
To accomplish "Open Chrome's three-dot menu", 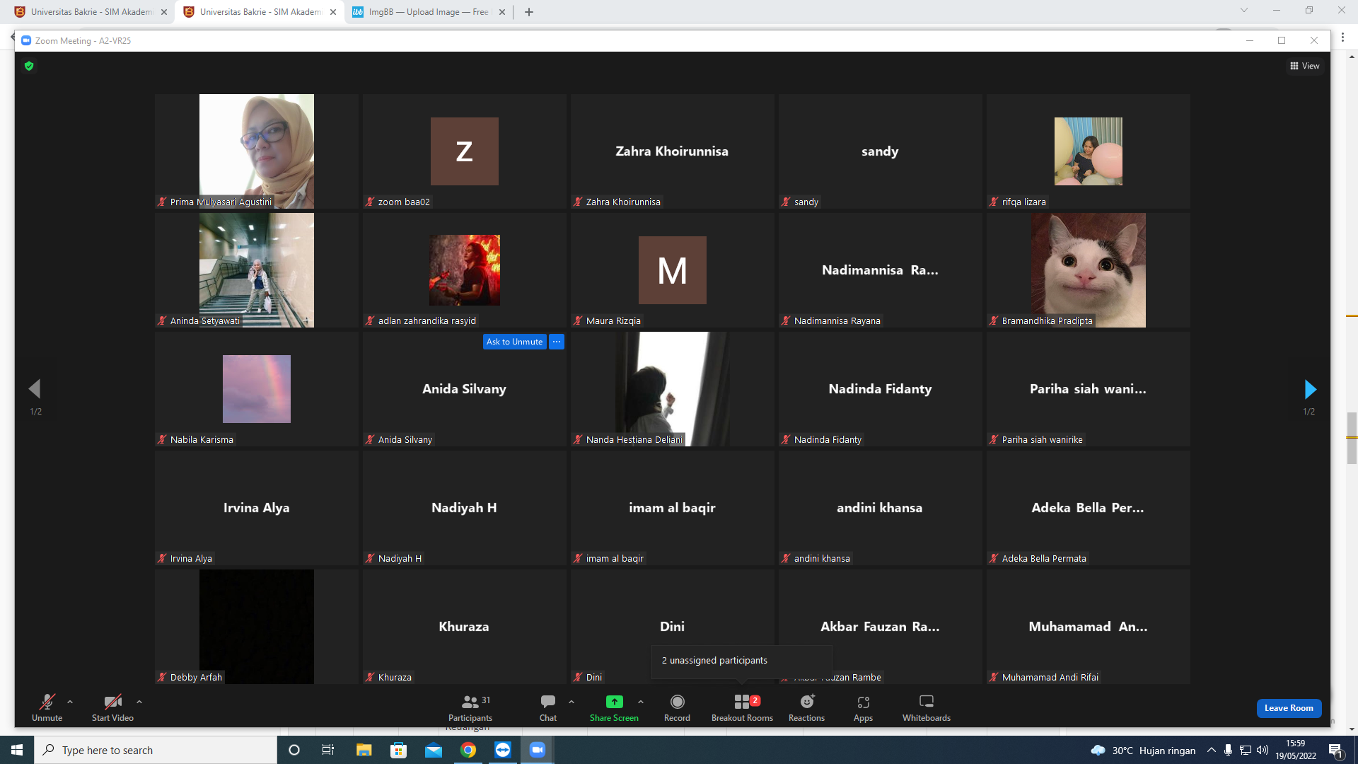I will [x=1342, y=37].
